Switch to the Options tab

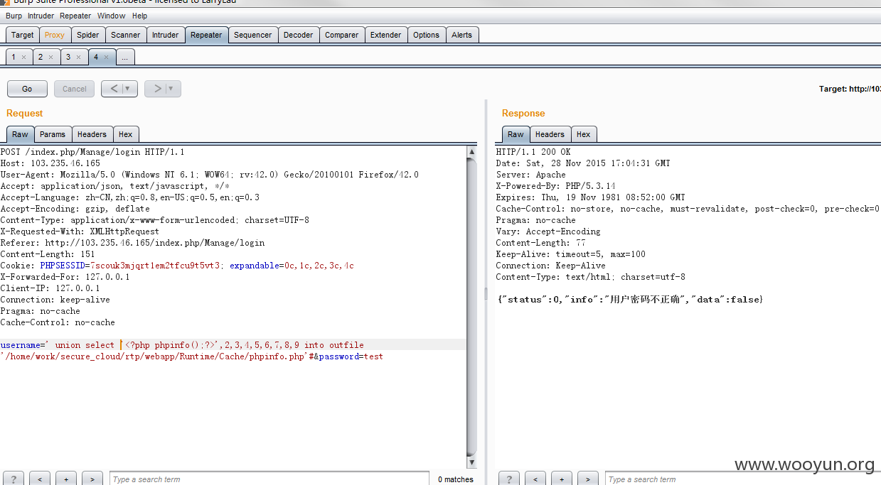(427, 35)
